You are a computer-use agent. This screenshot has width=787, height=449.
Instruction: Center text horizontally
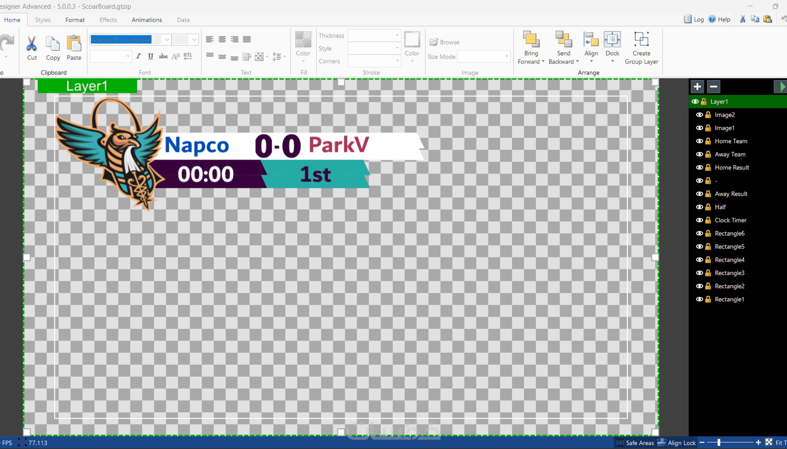(x=222, y=39)
